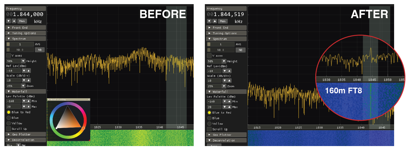This screenshot has height=152, width=412.
Task: Click AVG value slider in AFTER panel
Action: pos(221,44)
